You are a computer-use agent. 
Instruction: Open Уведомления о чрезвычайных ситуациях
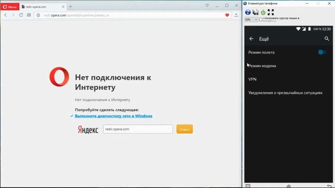(288, 93)
